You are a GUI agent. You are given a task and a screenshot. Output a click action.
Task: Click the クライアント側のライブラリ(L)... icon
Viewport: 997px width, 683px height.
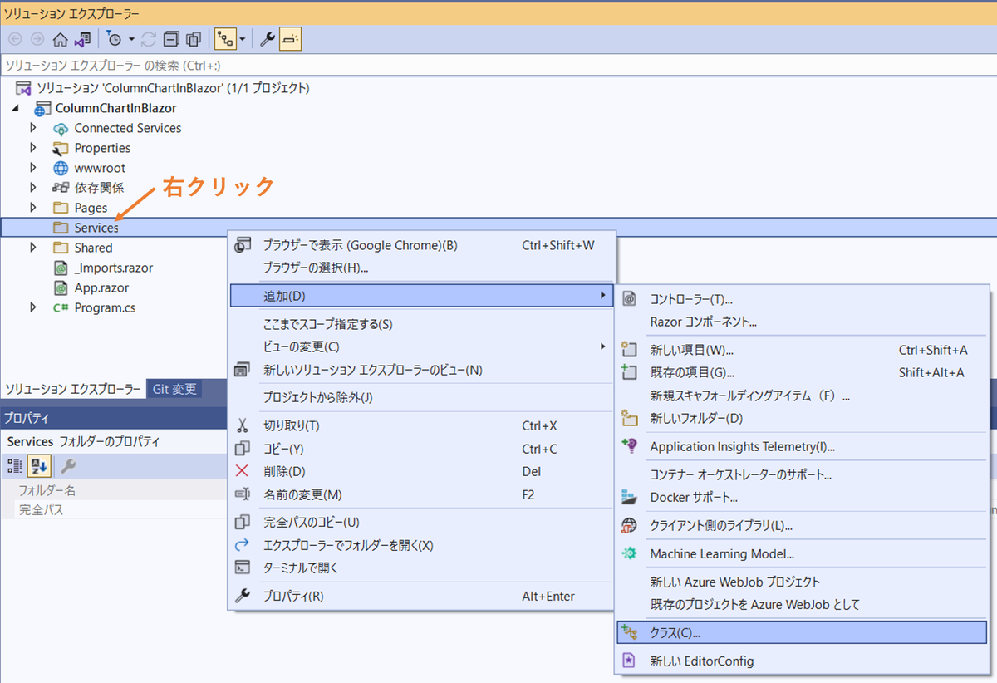(x=630, y=525)
